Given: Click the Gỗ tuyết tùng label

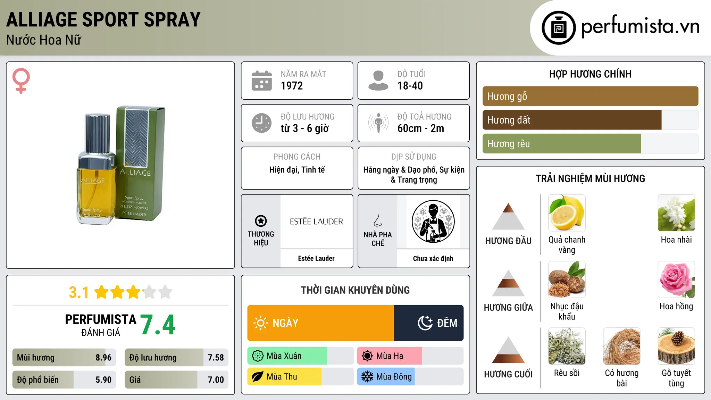Looking at the screenshot, I should (676, 378).
